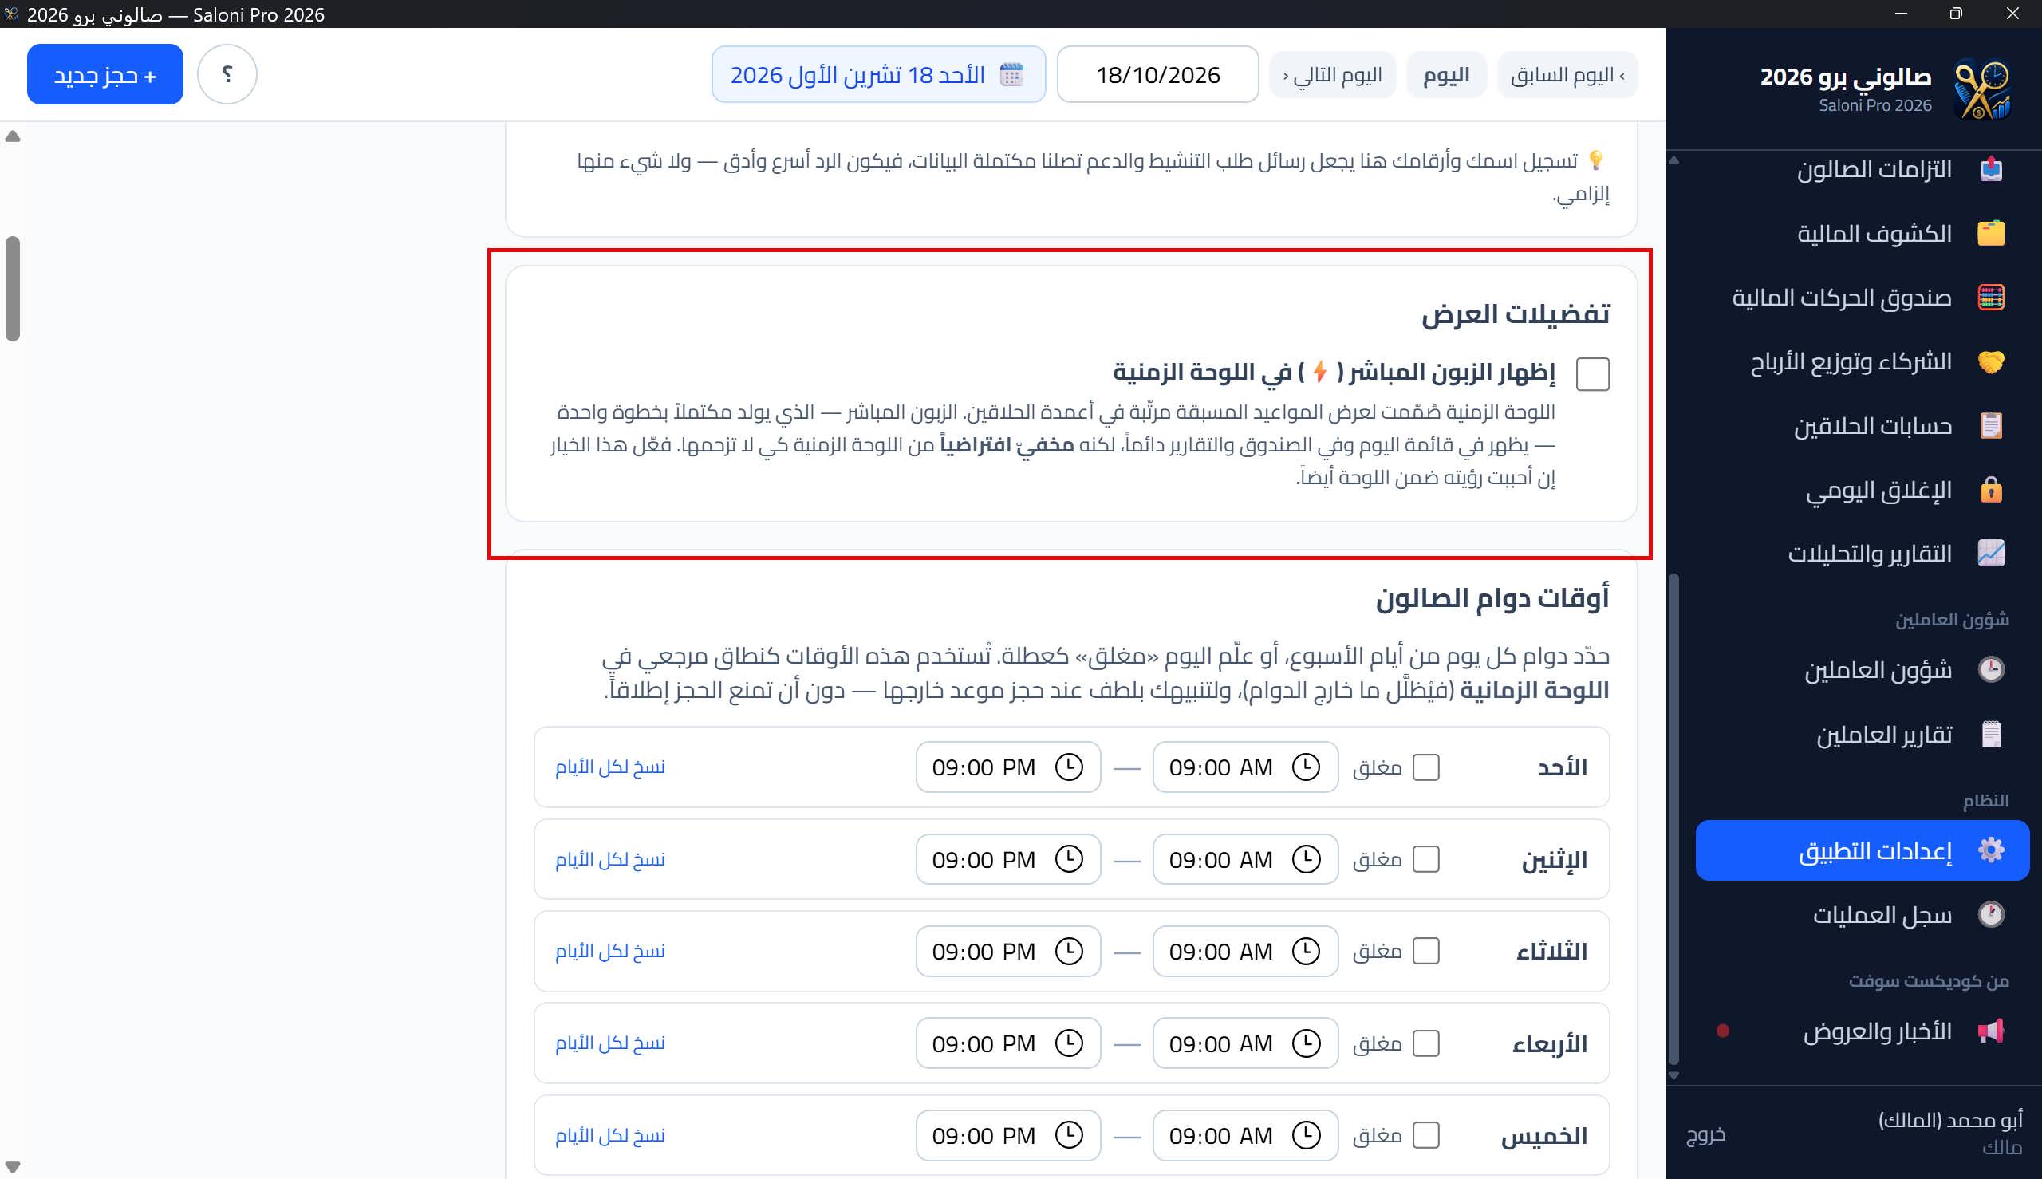
Task: Click the lock icon for الإغلاق اليومي
Action: 1990,490
